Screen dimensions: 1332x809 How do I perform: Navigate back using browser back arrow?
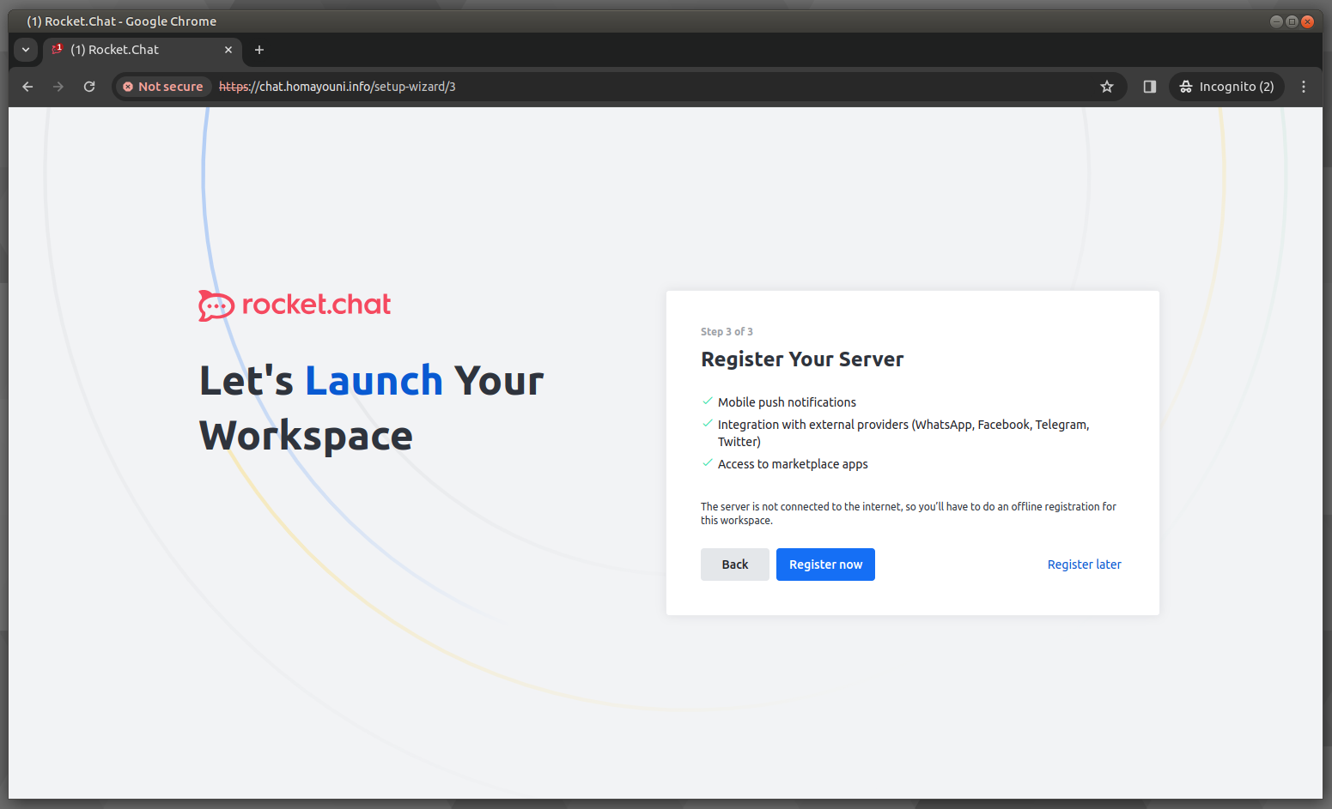coord(27,87)
